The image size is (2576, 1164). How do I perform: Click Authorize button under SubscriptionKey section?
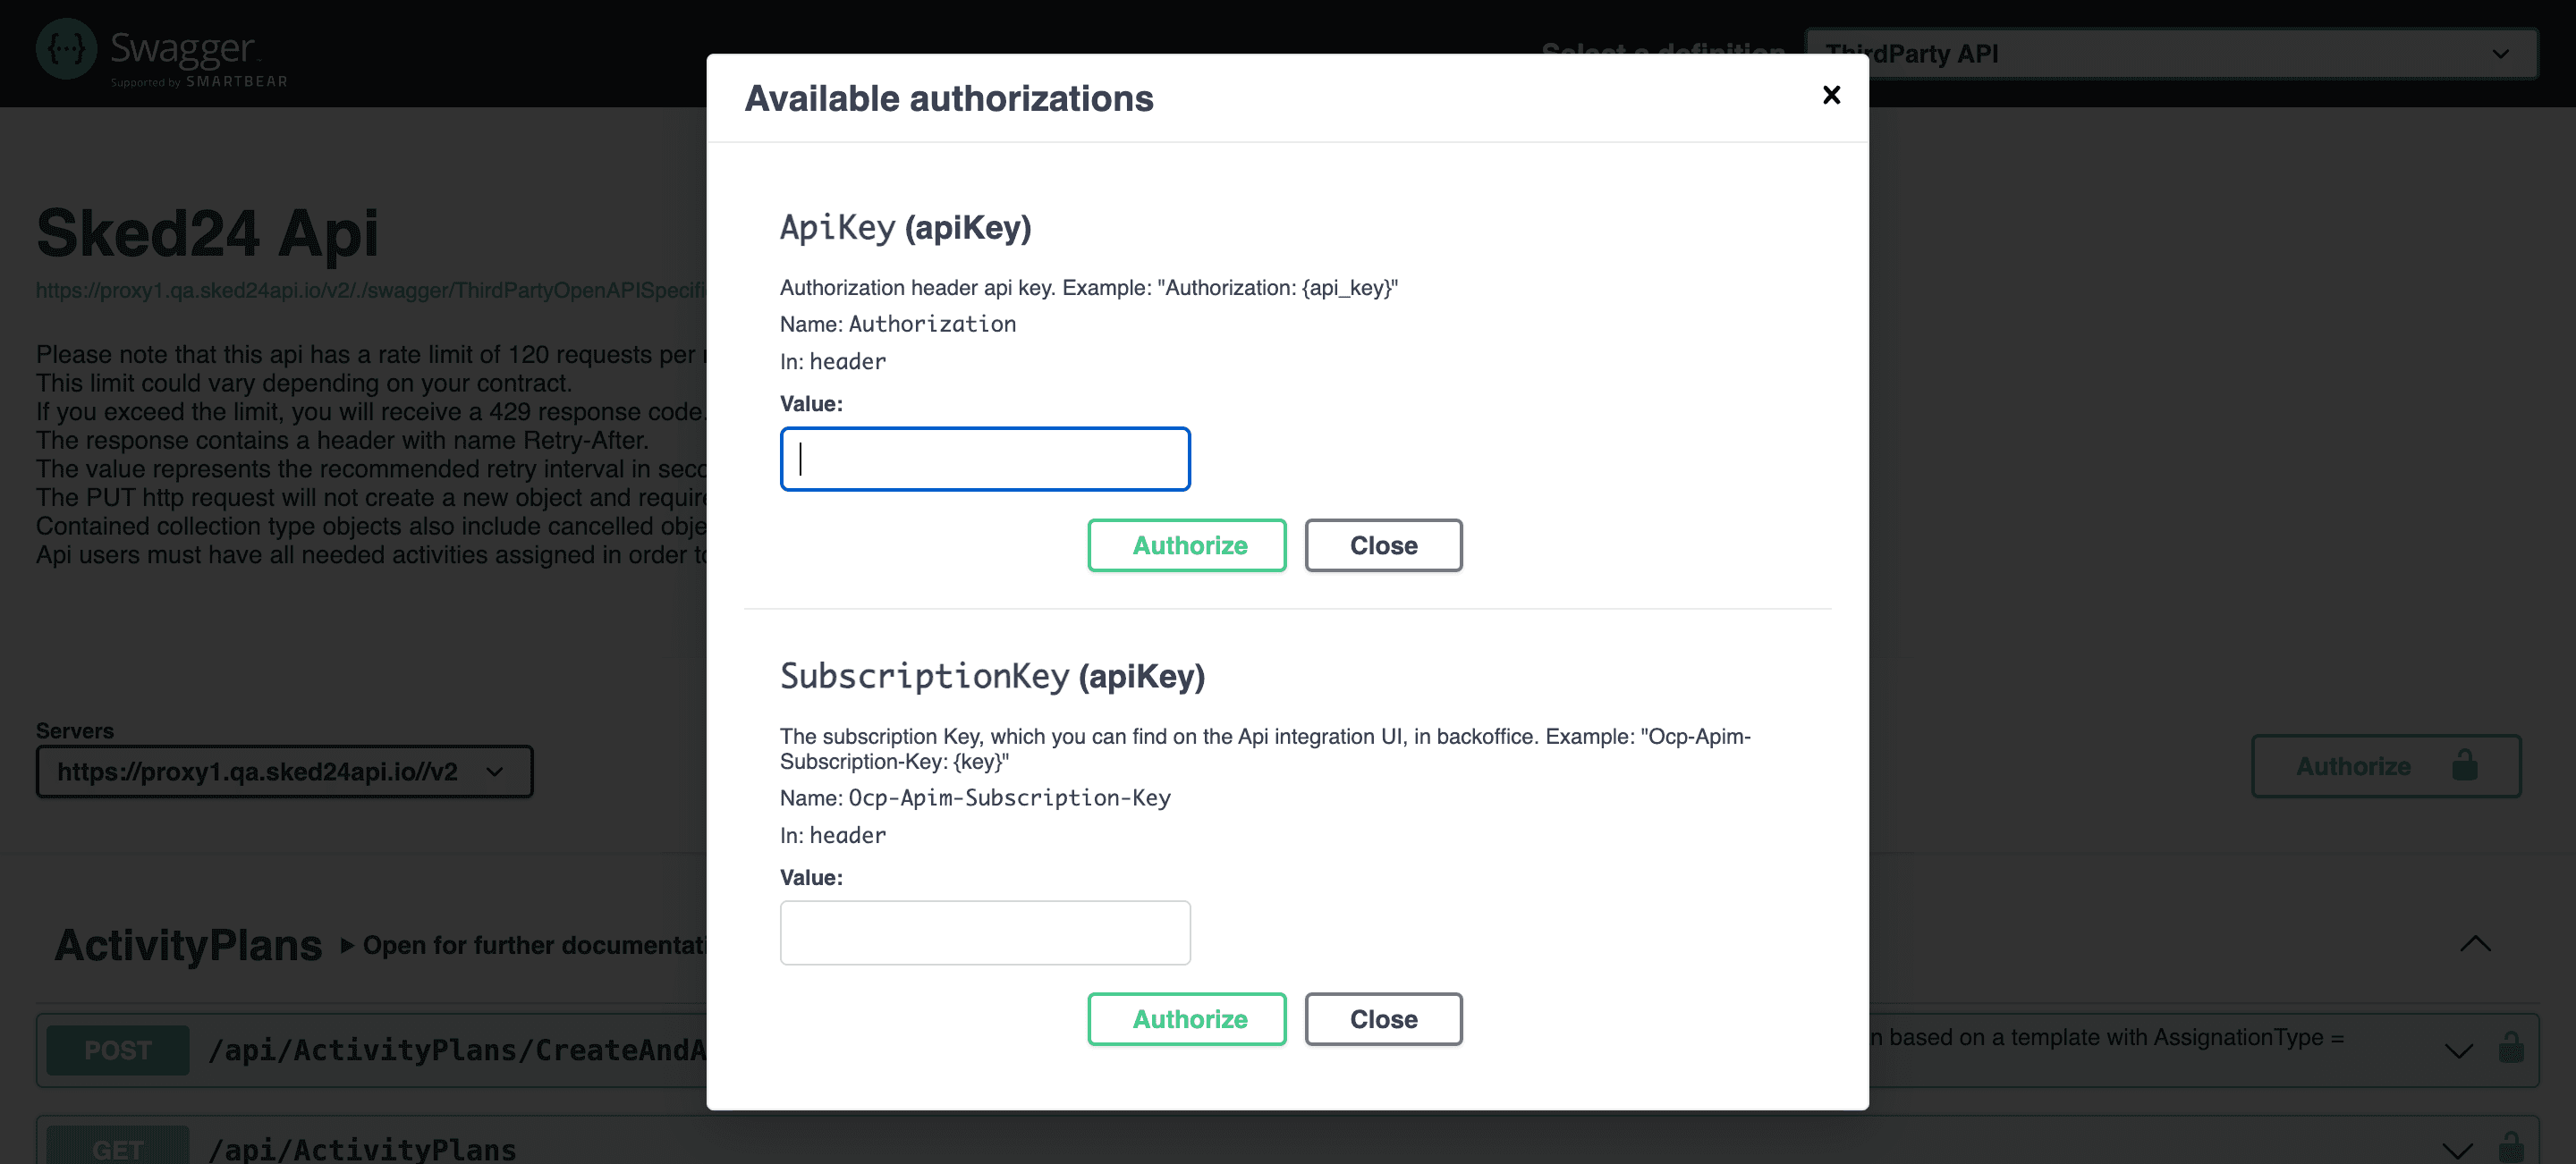1187,1018
